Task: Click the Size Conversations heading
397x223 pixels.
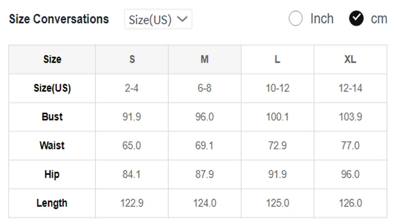Action: click(59, 19)
